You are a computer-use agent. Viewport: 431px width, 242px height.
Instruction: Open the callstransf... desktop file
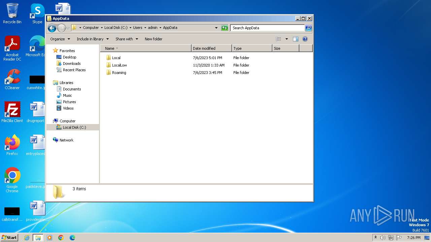tap(12, 214)
